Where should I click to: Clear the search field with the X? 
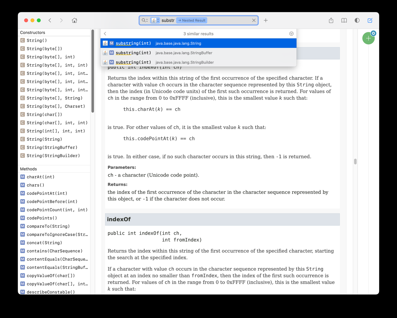coord(254,20)
